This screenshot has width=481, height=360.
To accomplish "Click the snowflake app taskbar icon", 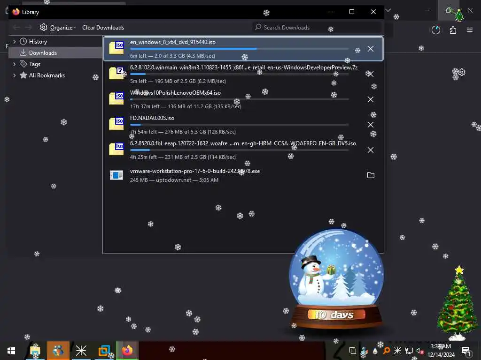I will pos(81,351).
